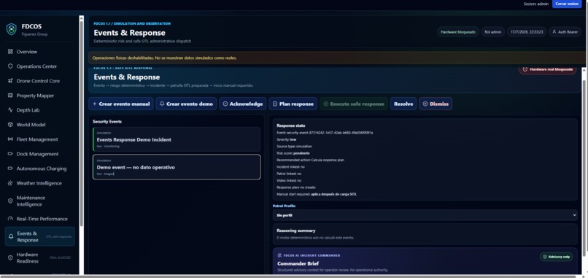Click Recommended action: Calcula response plan
This screenshot has width=588, height=278.
point(311,160)
